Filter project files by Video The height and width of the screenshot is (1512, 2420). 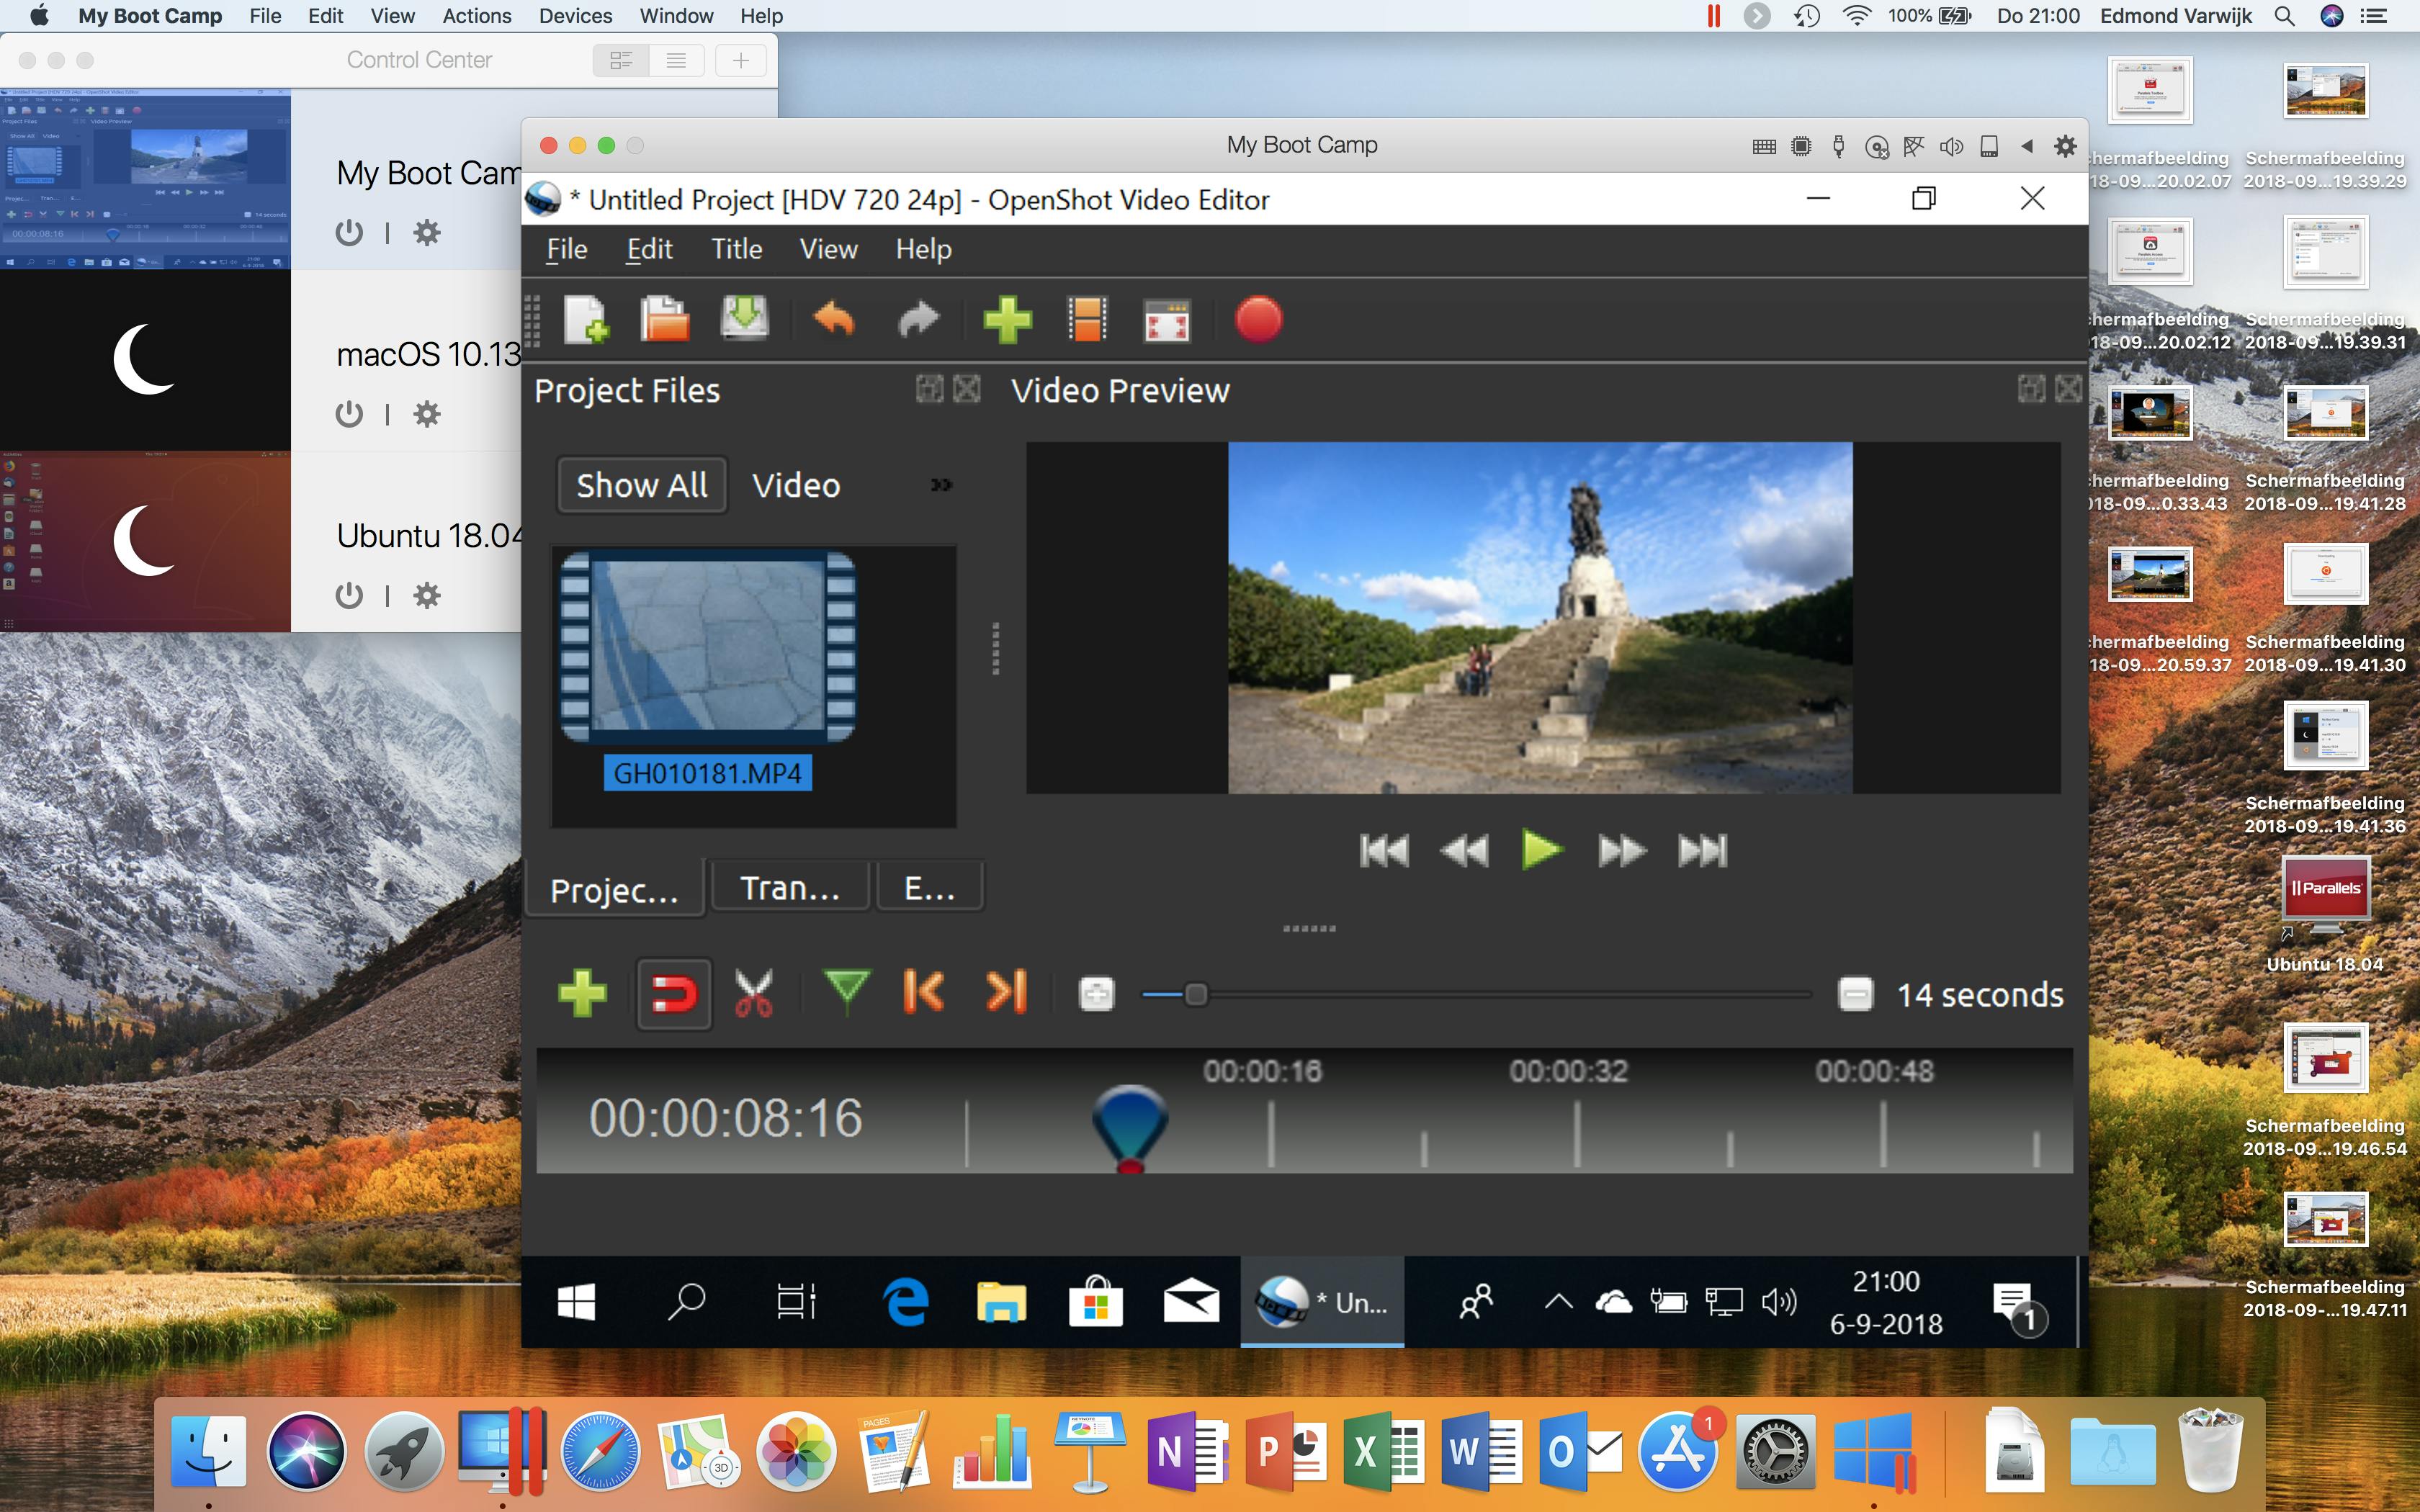pos(796,485)
